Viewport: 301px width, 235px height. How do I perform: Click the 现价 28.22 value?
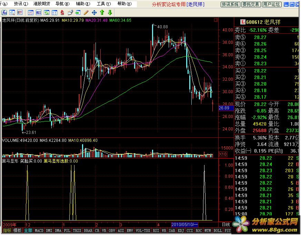260,104
